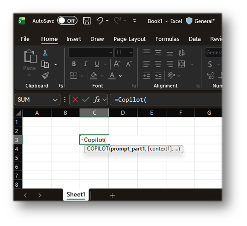
Task: Open the Formulas tab
Action: point(167,39)
